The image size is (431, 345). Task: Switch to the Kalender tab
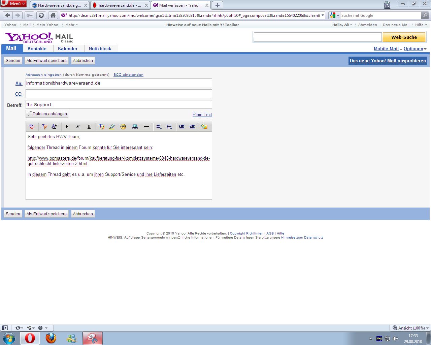point(68,49)
